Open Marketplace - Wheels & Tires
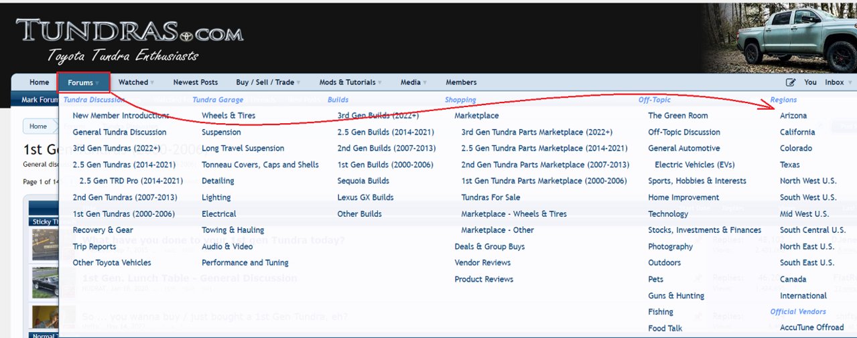 514,214
